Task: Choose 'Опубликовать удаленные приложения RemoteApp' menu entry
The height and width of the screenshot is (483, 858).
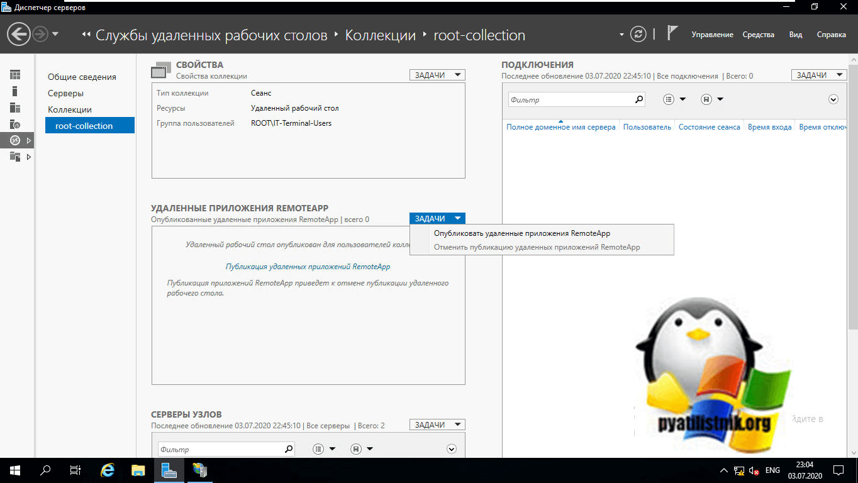Action: coord(521,233)
